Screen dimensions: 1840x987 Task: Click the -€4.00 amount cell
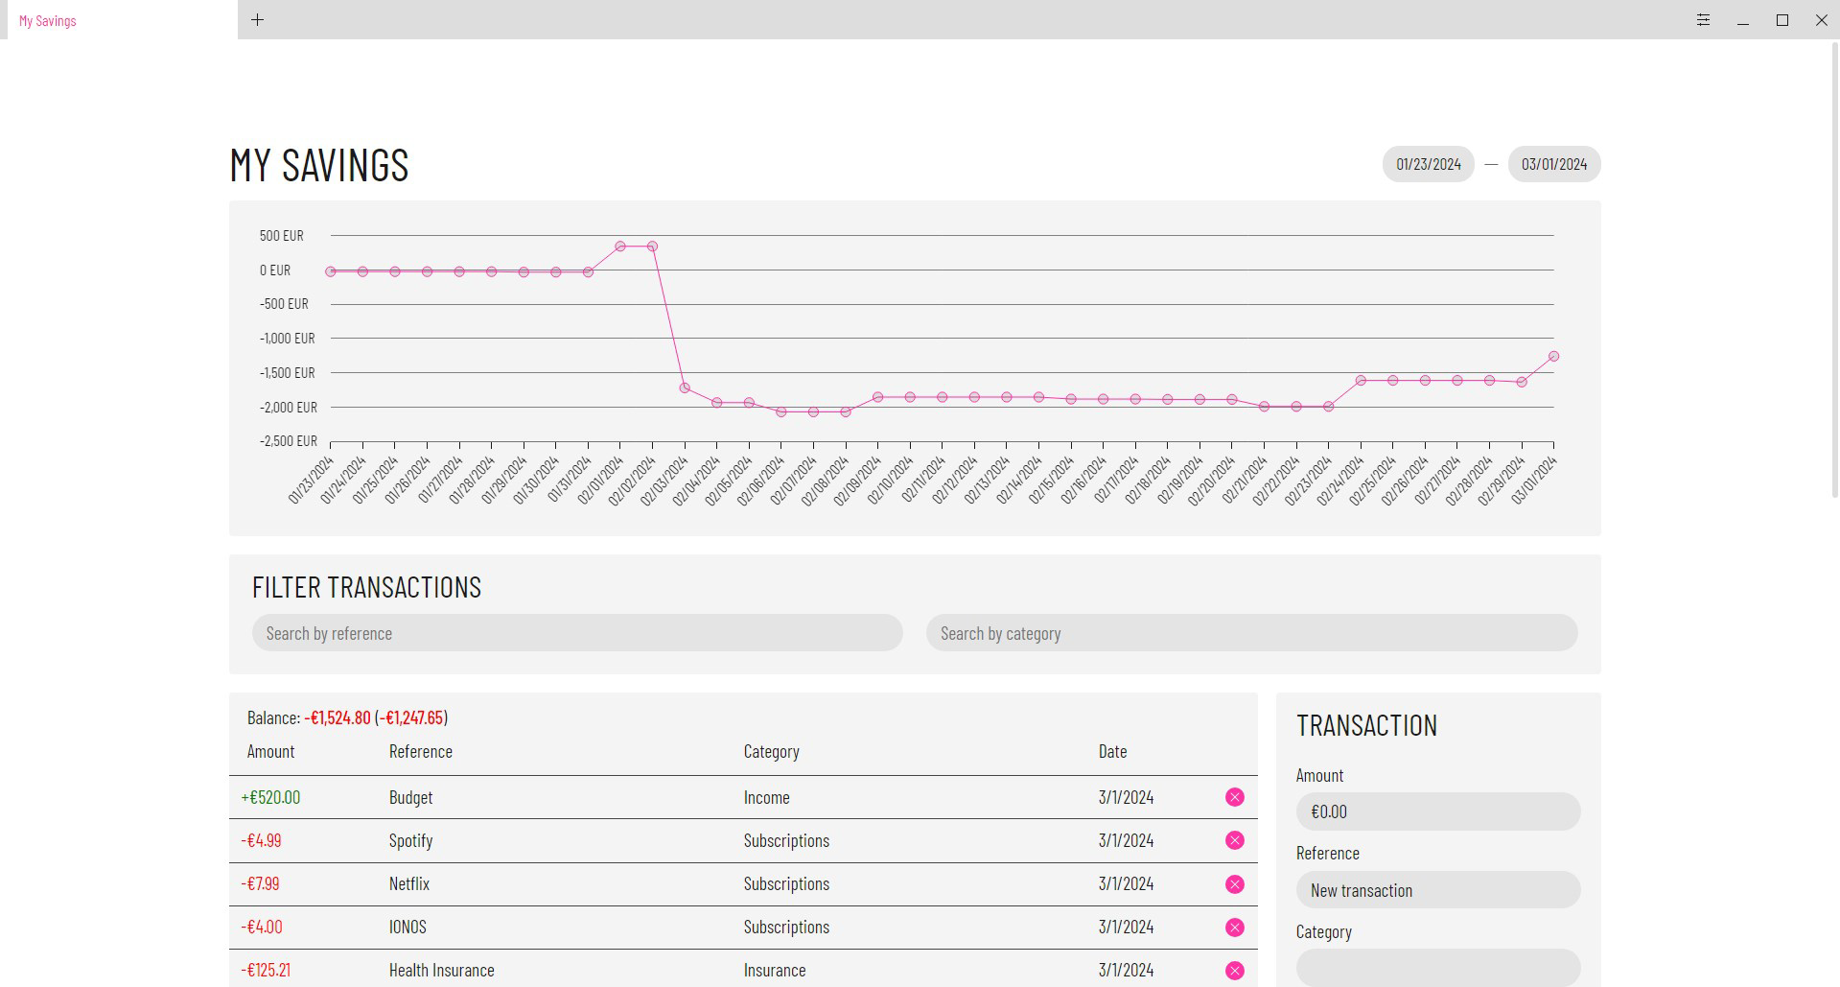[262, 927]
